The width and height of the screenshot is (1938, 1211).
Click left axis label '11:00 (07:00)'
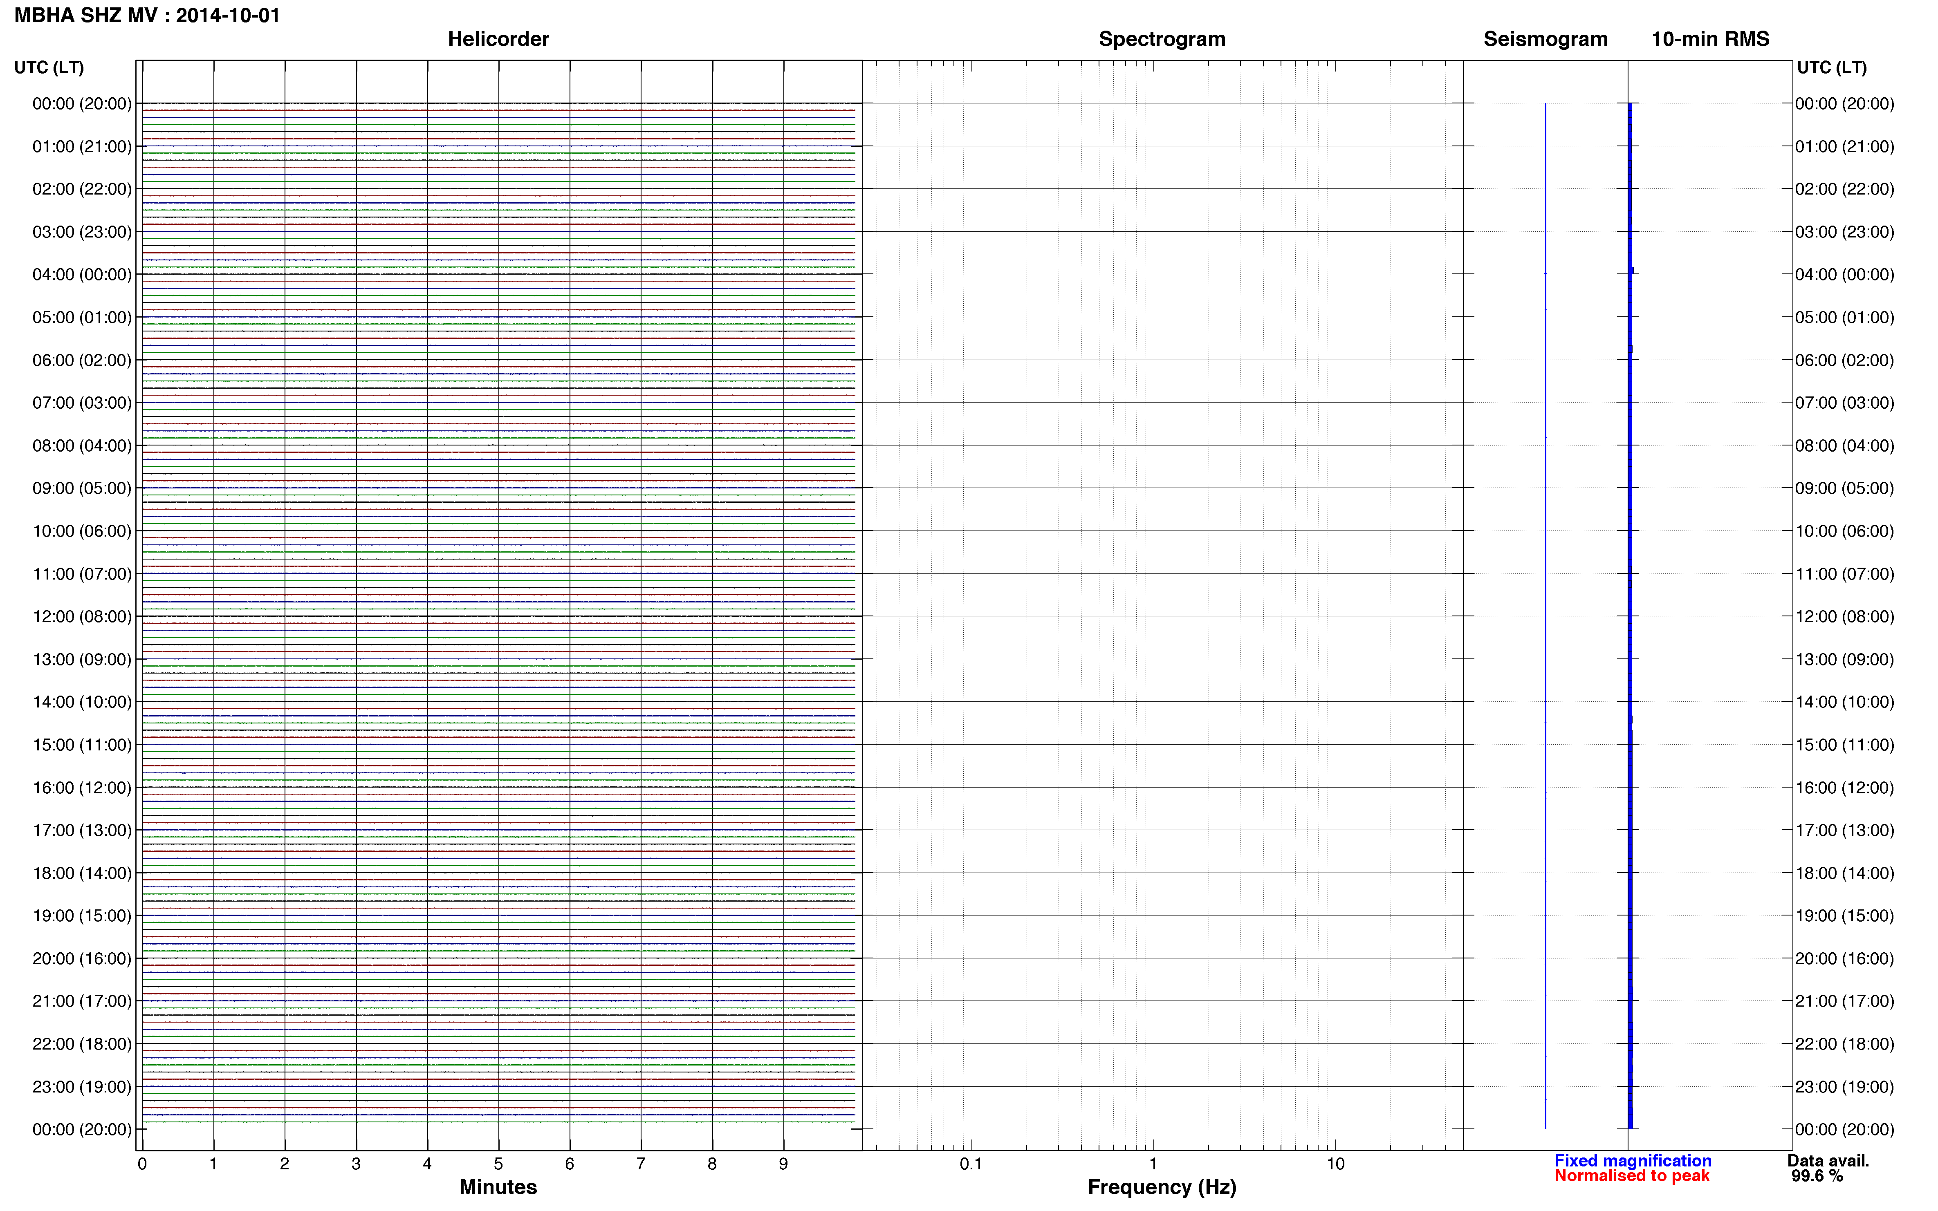82,573
